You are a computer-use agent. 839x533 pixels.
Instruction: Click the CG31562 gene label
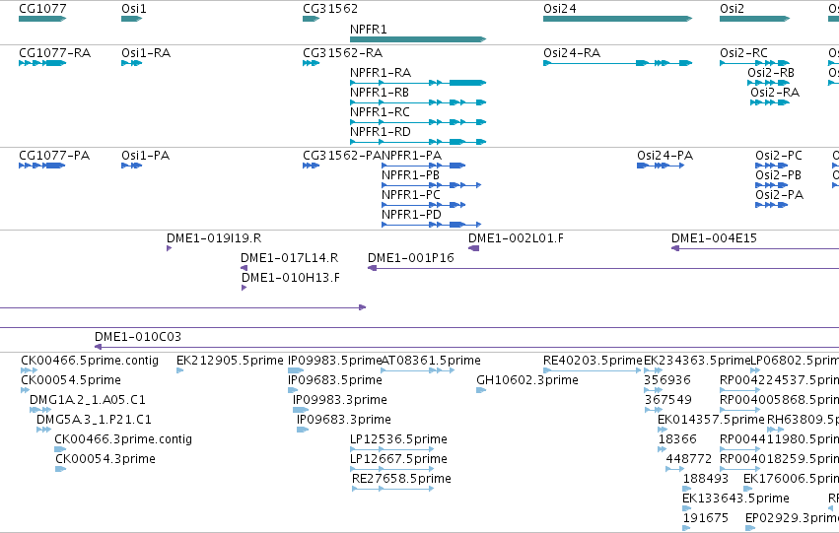point(330,9)
